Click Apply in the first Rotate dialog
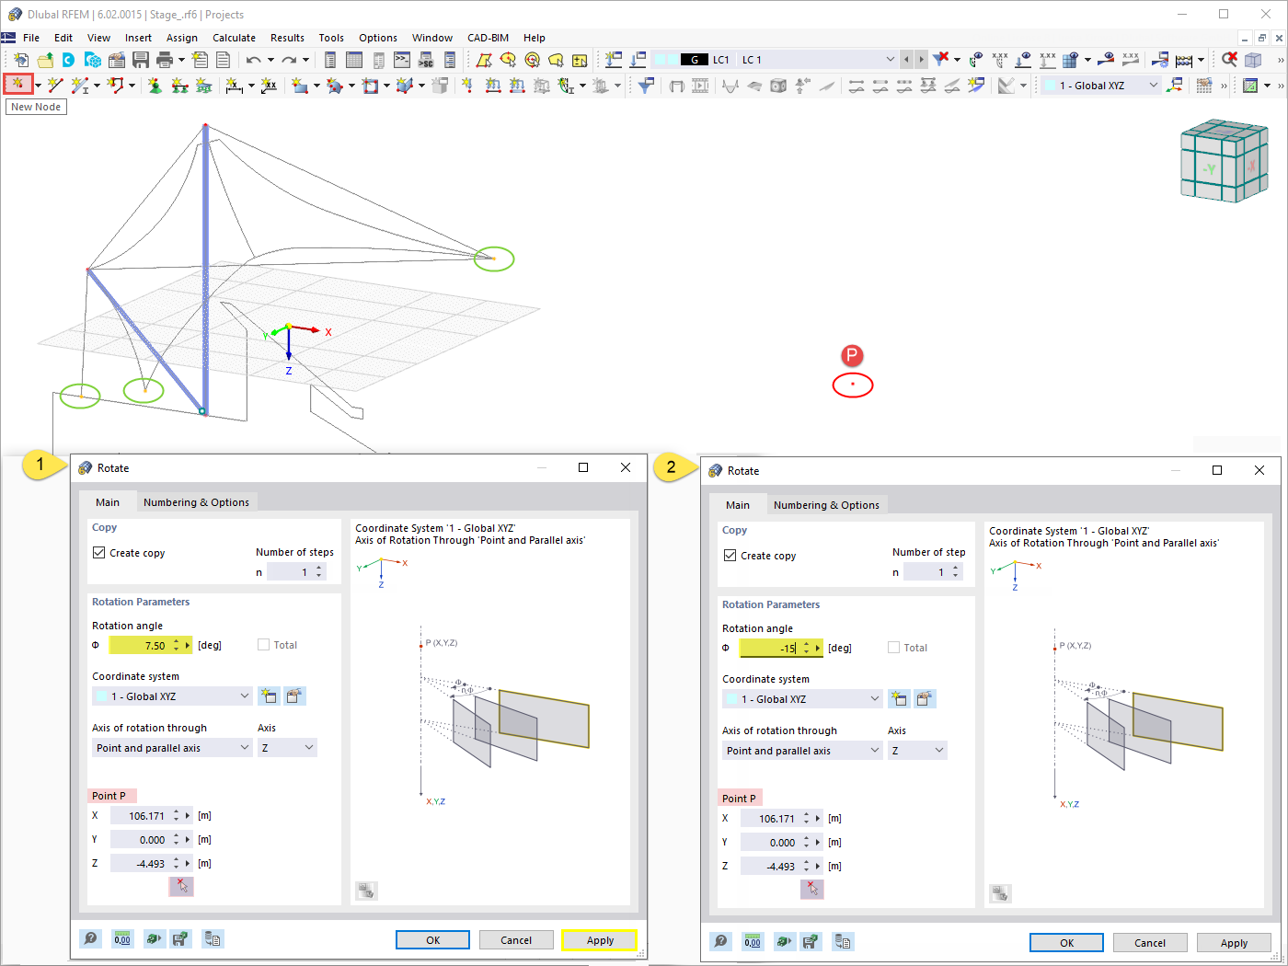Image resolution: width=1288 pixels, height=966 pixels. click(599, 939)
